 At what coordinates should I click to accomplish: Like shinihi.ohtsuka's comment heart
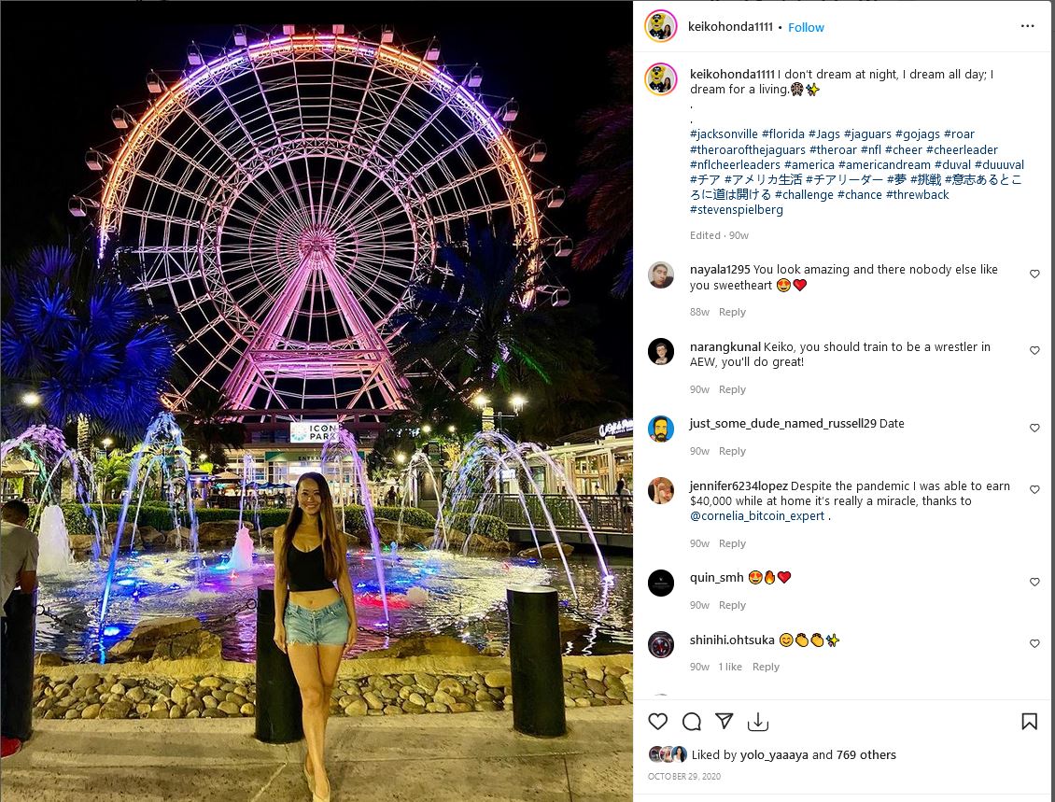[x=1034, y=644]
